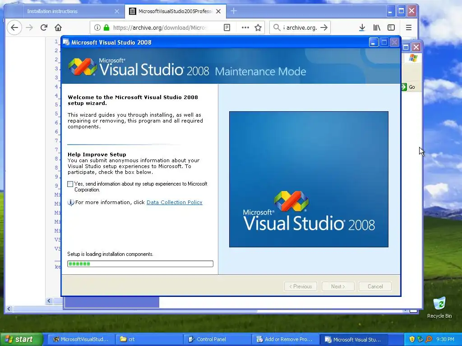Screen dimensions: 462x346
Task: Toggle Firefox sidebar icon
Action: pos(391,27)
